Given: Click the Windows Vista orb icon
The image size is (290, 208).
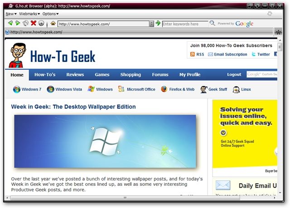Looking at the screenshot, I should tap(50, 90).
